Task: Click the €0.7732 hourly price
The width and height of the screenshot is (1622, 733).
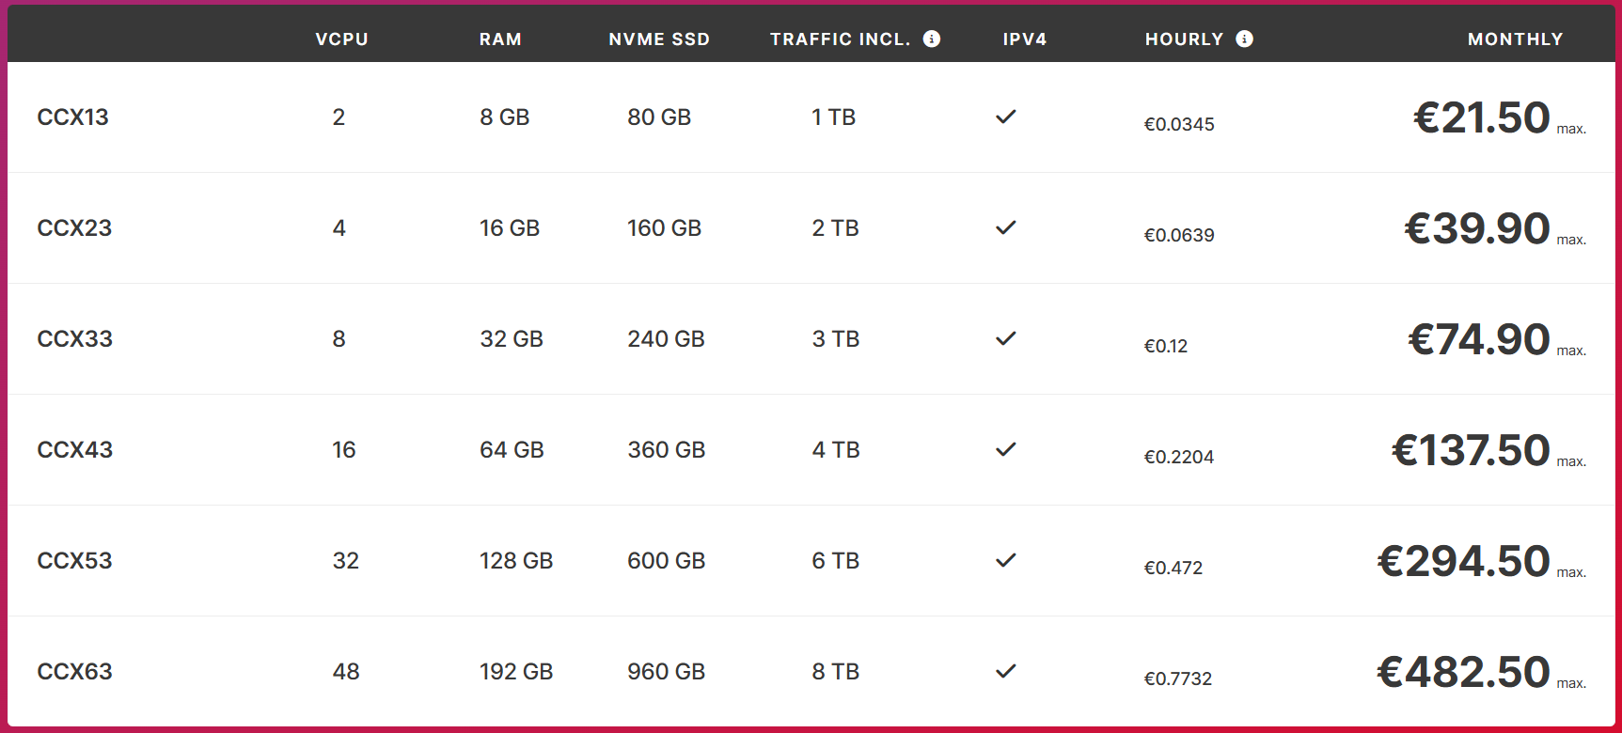Action: pyautogui.click(x=1178, y=678)
